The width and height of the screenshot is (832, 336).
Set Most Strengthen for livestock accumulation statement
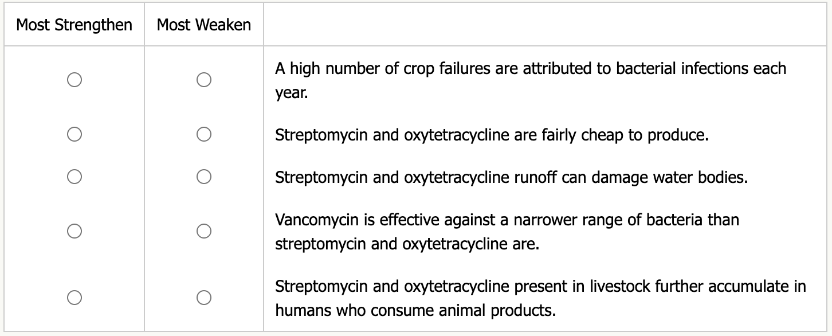(x=74, y=298)
